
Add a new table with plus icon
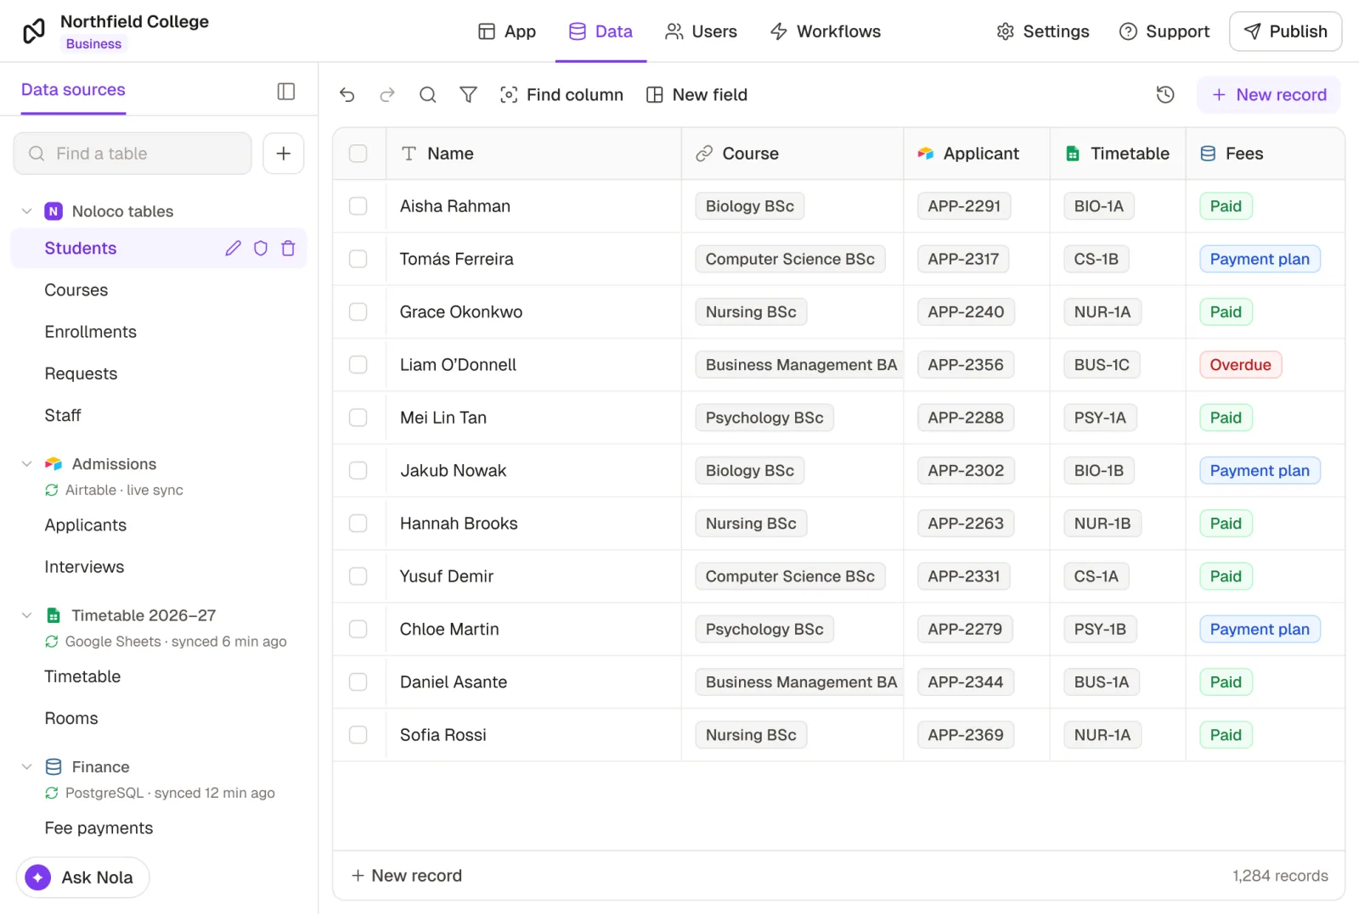pyautogui.click(x=284, y=154)
